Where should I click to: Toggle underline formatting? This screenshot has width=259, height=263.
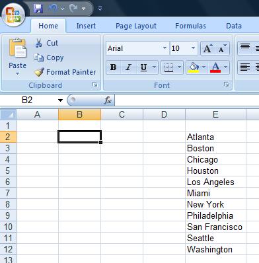pyautogui.click(x=143, y=67)
